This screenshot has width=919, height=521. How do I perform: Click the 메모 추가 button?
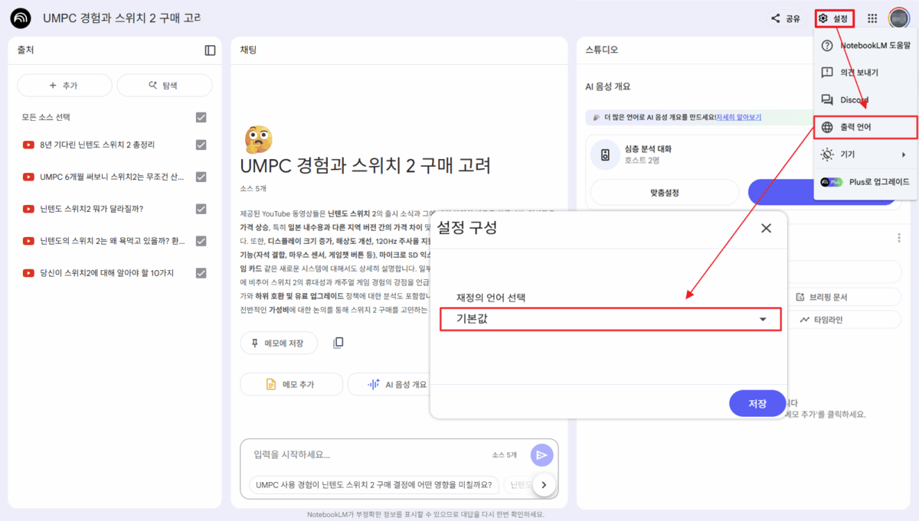[290, 384]
